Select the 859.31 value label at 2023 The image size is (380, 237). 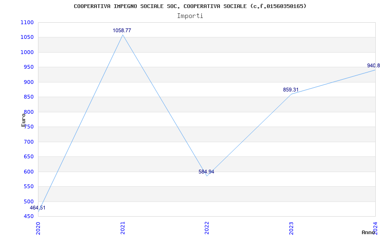coord(291,90)
